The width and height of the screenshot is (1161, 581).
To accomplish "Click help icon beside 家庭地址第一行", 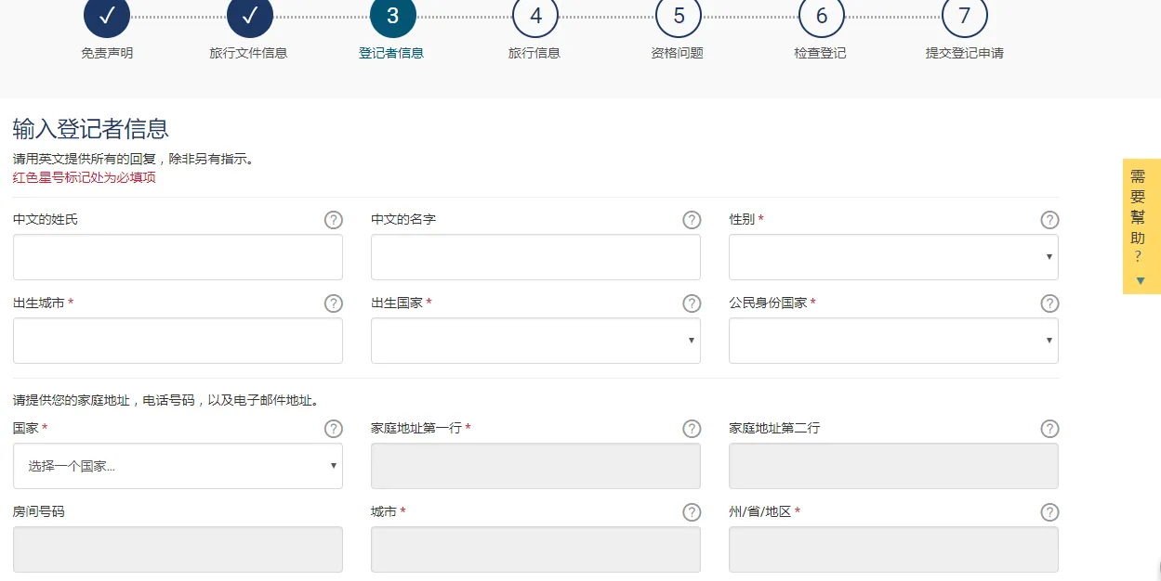I will (x=692, y=429).
